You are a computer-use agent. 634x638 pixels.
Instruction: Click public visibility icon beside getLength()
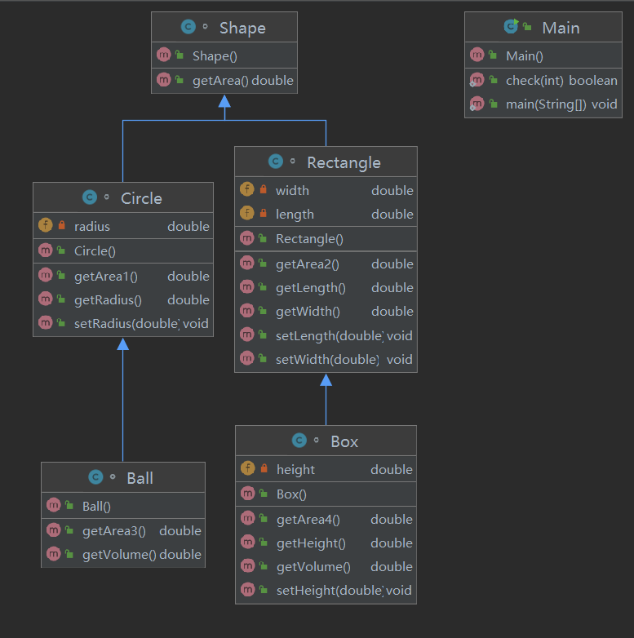click(x=263, y=287)
